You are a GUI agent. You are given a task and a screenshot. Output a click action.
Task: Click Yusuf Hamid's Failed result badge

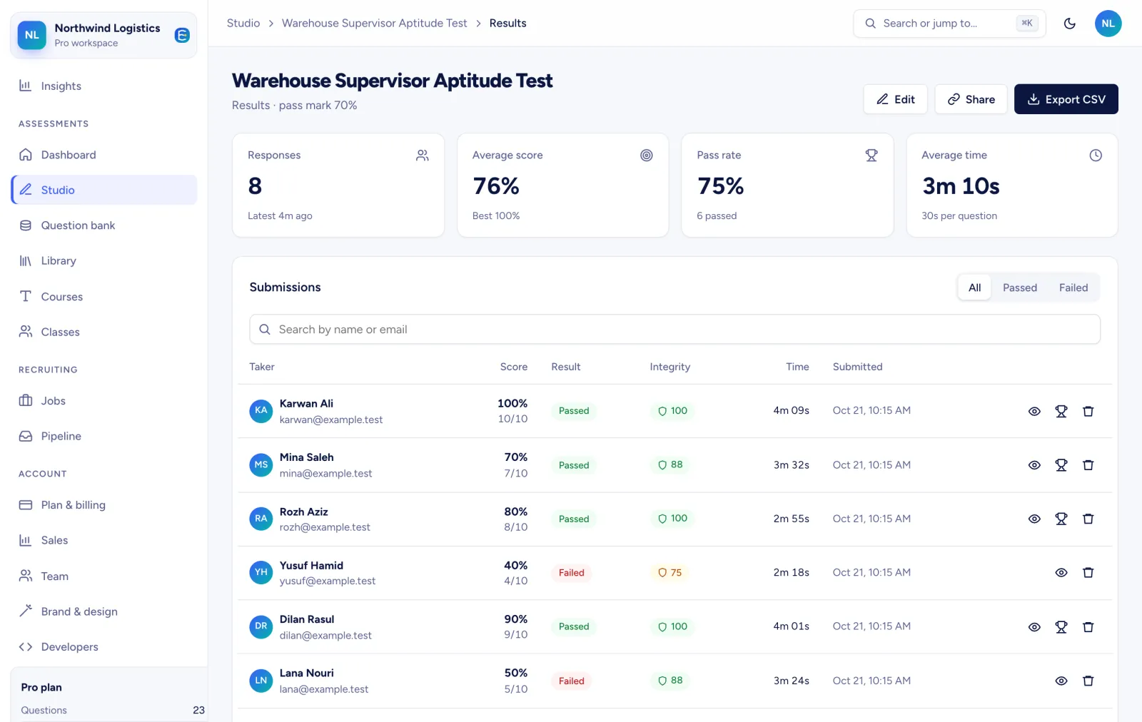point(571,573)
